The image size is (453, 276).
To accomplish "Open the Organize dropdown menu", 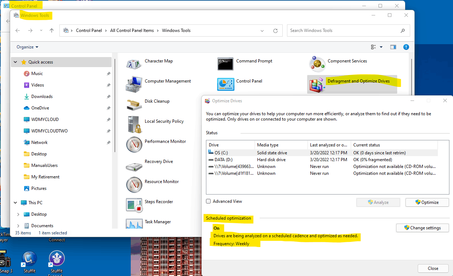I will (27, 47).
